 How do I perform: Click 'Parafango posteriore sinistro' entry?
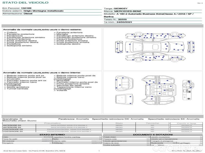click(76, 37)
